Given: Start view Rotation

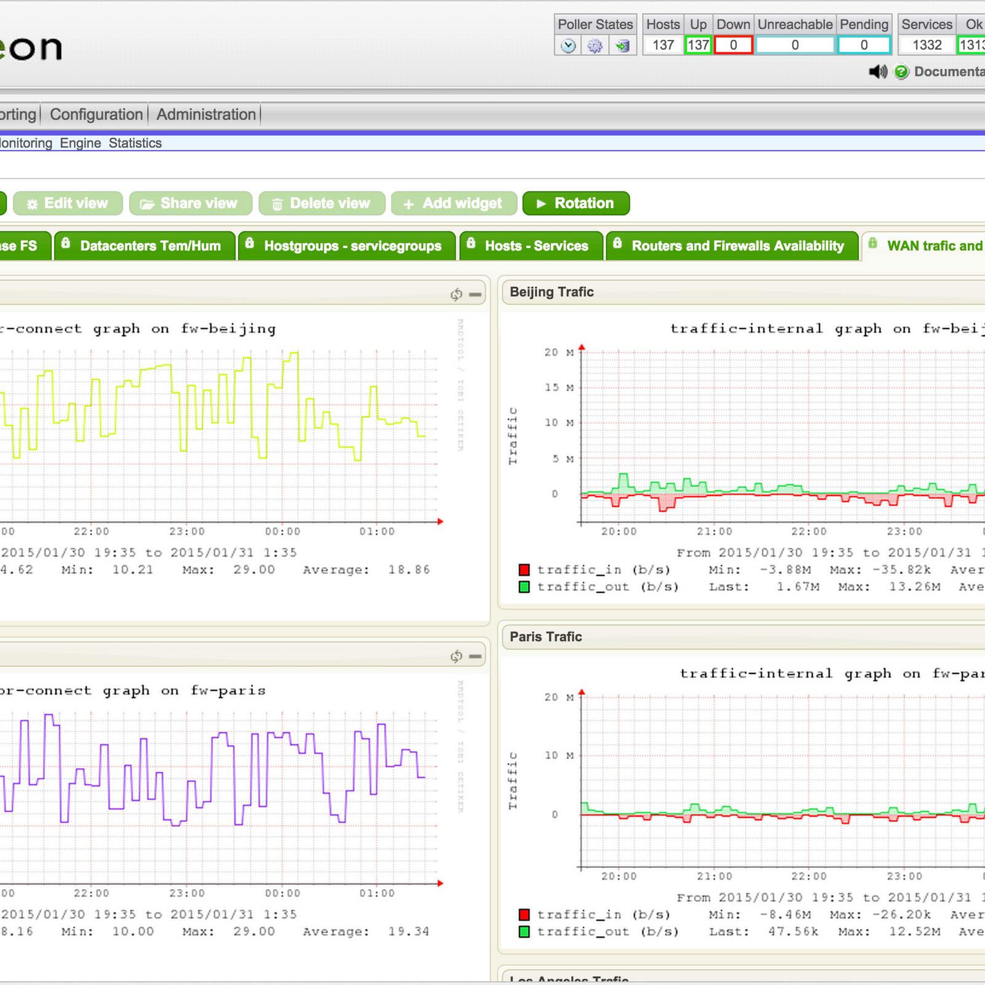Looking at the screenshot, I should pos(576,203).
